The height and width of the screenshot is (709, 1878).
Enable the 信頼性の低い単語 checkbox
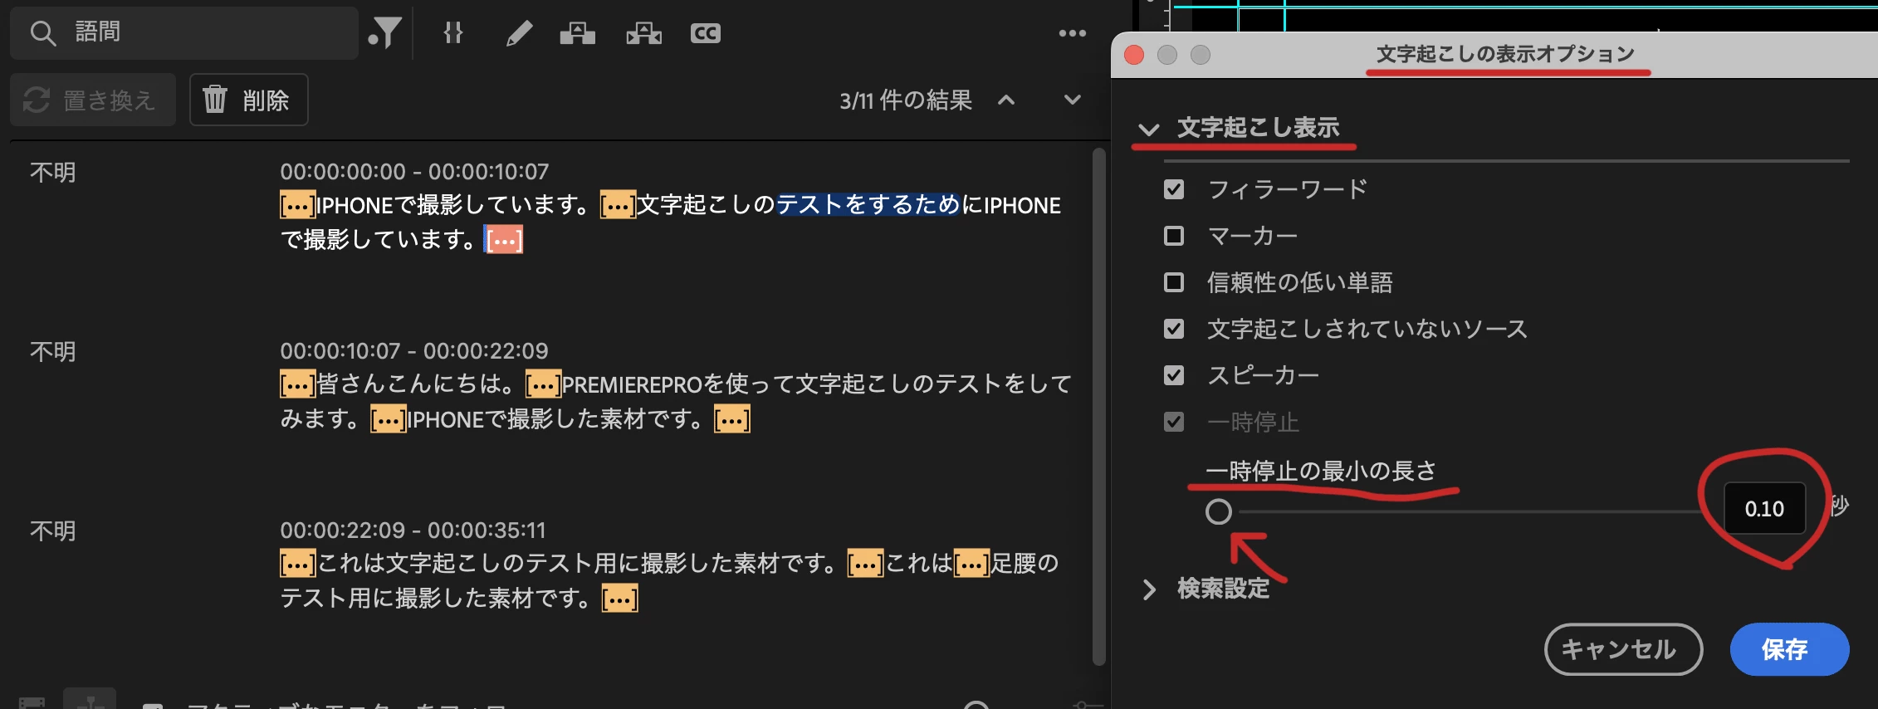[x=1174, y=282]
